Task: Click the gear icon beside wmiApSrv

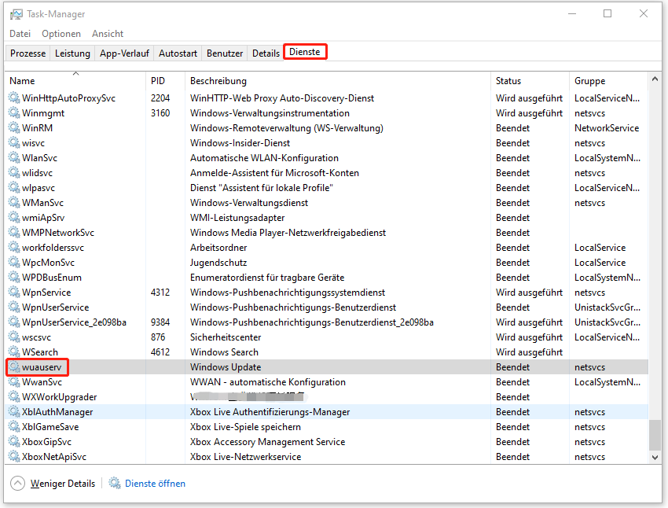Action: (x=14, y=217)
